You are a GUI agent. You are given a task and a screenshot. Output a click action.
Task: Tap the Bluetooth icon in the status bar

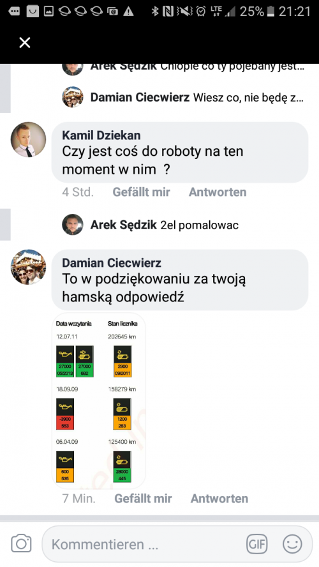coord(155,11)
